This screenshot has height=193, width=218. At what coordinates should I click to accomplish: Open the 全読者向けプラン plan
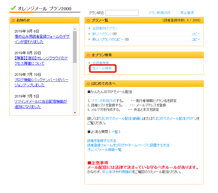point(105,28)
